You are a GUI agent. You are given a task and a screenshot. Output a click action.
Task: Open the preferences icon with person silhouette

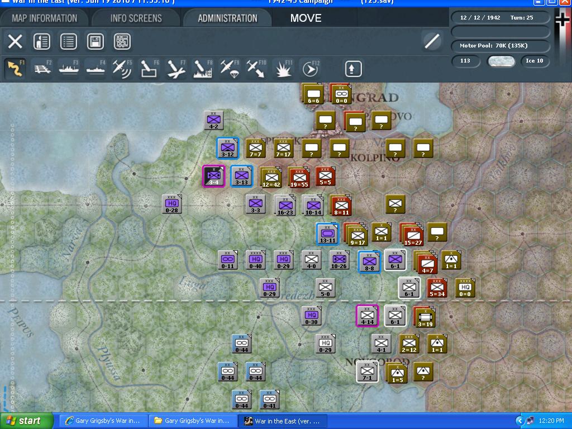click(41, 41)
